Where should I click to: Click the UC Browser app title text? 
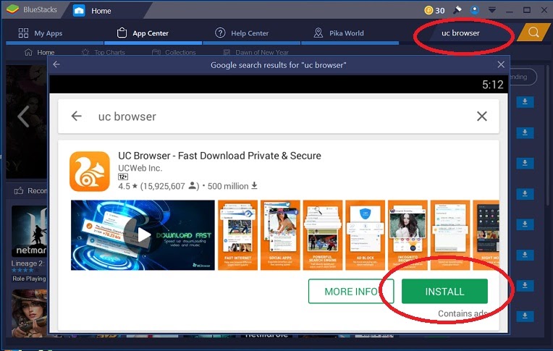click(x=219, y=156)
